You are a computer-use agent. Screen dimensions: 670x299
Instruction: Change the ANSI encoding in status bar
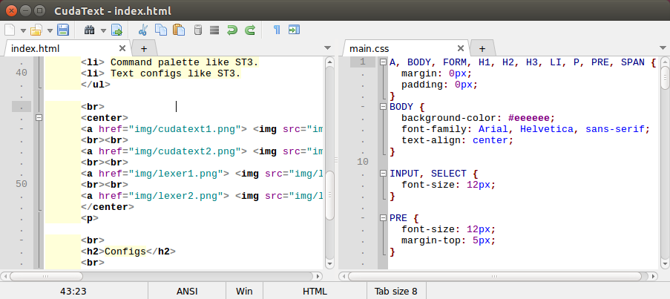click(187, 292)
